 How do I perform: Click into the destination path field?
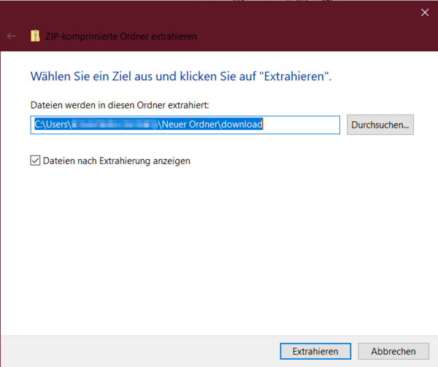pos(185,125)
